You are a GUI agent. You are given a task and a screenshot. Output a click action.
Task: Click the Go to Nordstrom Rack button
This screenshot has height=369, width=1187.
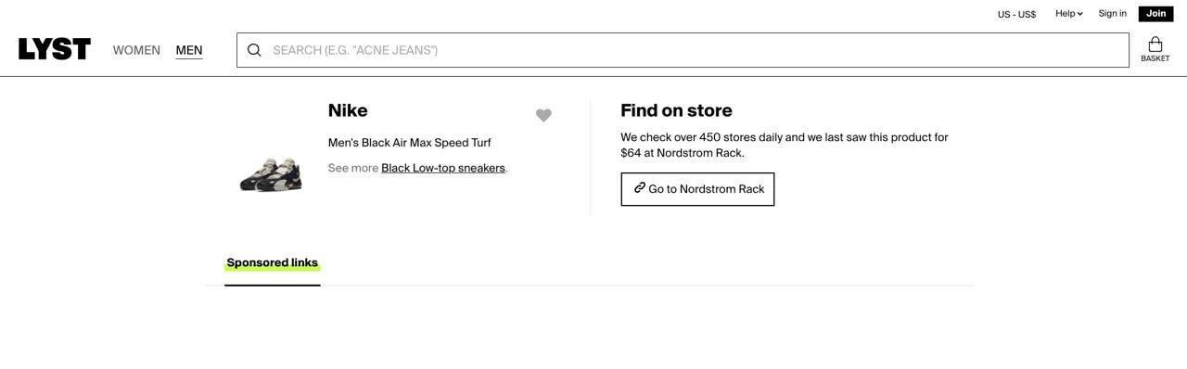(697, 189)
